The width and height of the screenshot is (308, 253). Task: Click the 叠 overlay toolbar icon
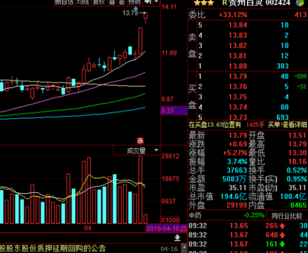tap(112, 3)
